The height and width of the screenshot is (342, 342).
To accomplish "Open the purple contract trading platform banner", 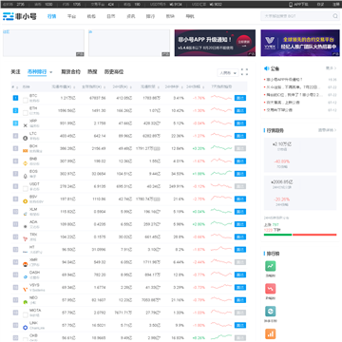I will click(x=300, y=43).
